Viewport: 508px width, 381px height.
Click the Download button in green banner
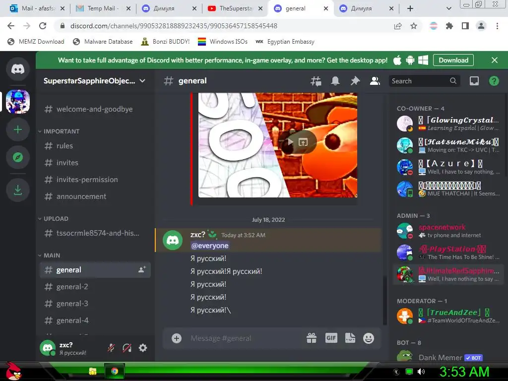click(453, 60)
